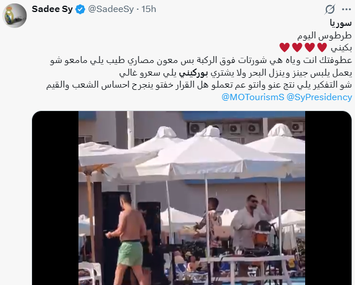Click the سوريا heading text
355x285 pixels.
[x=341, y=23]
